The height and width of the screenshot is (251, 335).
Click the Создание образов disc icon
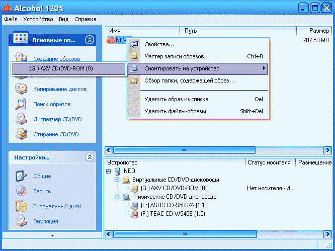[21, 57]
